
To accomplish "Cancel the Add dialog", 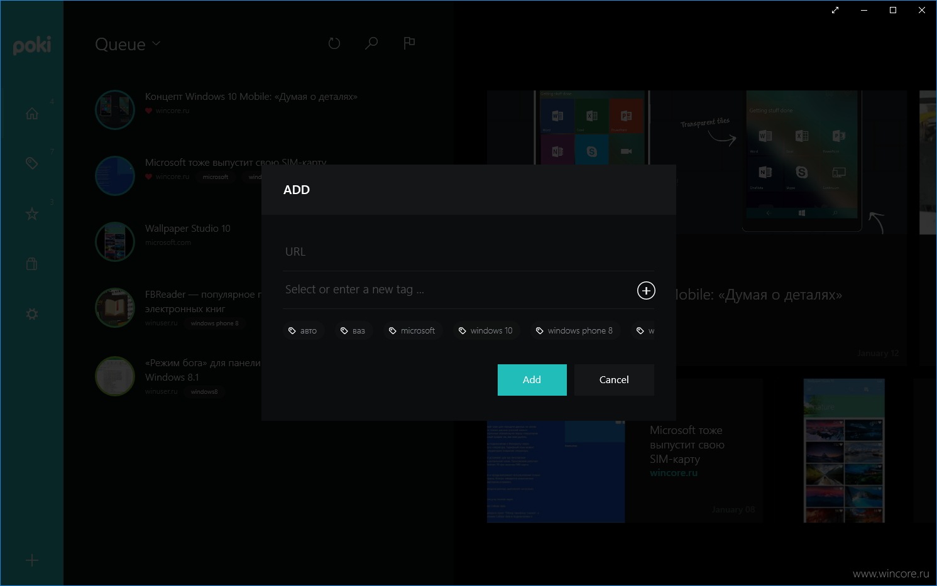I will coord(614,380).
